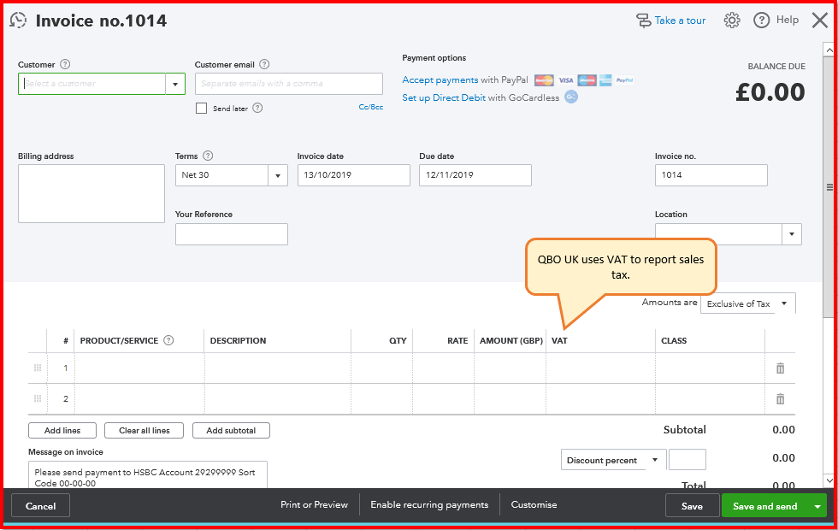
Task: Click help icon next to Terms
Action: click(208, 156)
